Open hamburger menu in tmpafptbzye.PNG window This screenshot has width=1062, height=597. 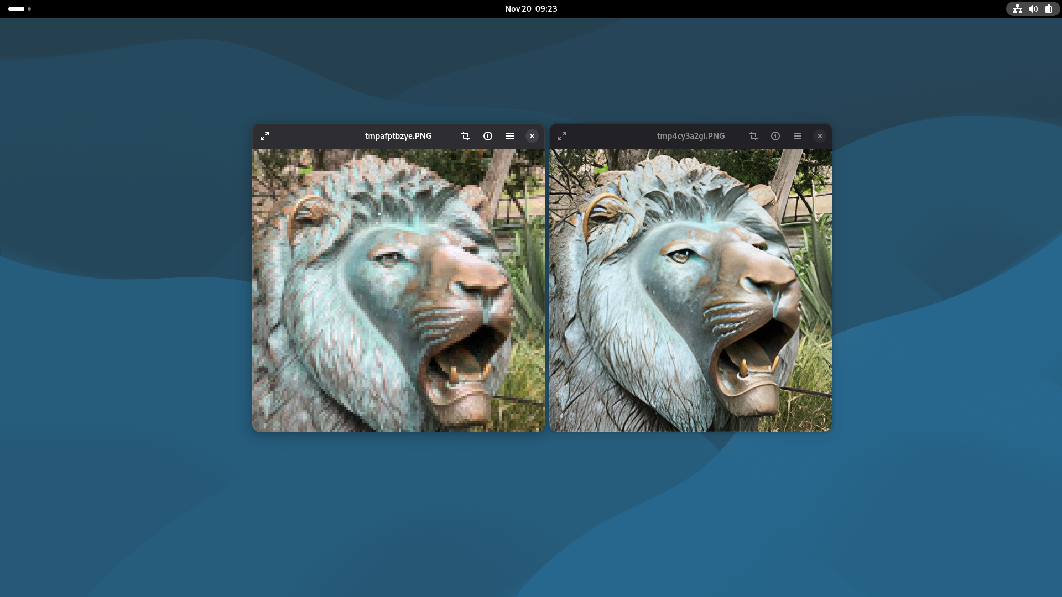tap(510, 136)
